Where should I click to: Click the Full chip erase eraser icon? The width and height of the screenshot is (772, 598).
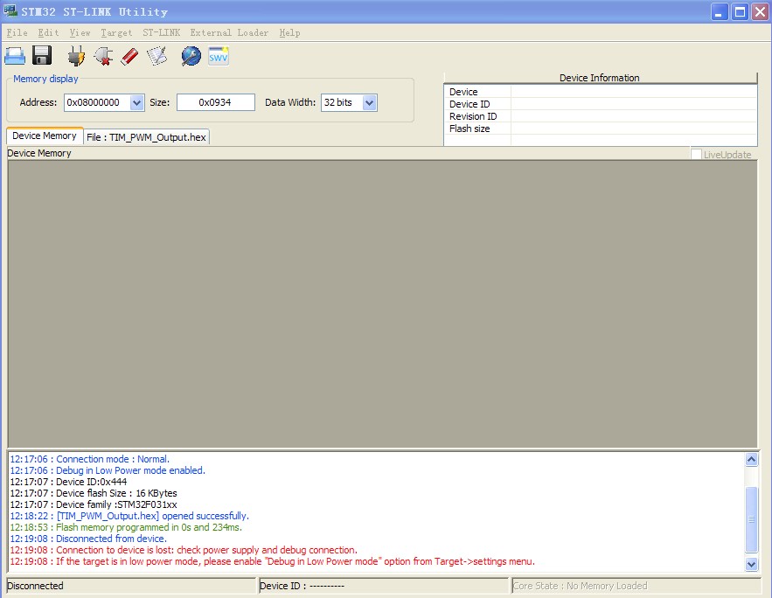pyautogui.click(x=130, y=56)
